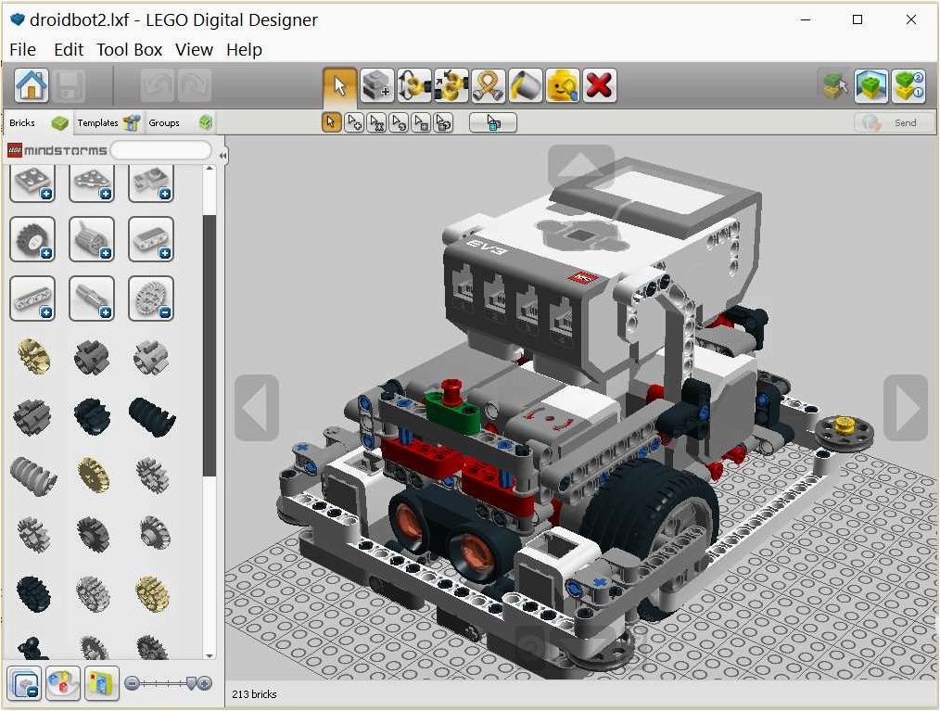Select the Paint bucket tool
The height and width of the screenshot is (711, 940).
pos(526,85)
